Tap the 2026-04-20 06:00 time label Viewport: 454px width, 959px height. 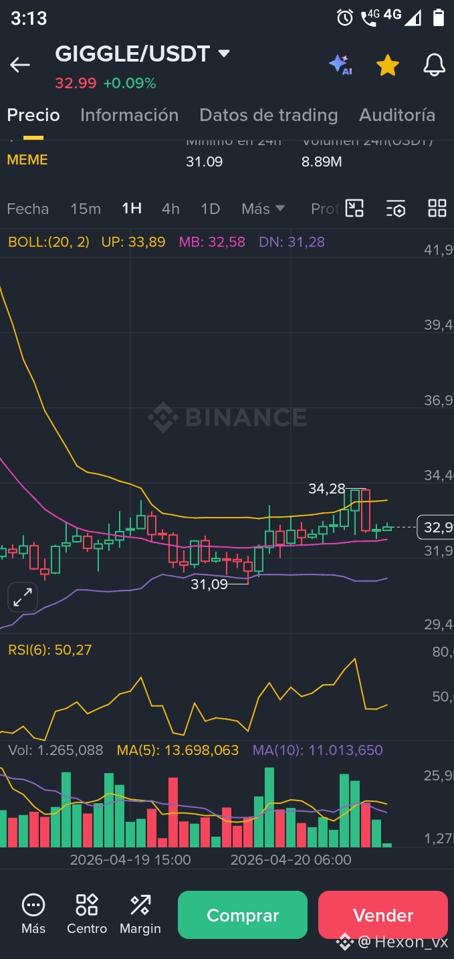coord(291,859)
